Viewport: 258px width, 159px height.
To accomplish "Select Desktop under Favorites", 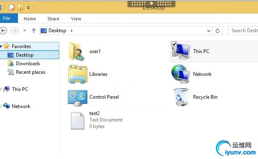I will [24, 55].
